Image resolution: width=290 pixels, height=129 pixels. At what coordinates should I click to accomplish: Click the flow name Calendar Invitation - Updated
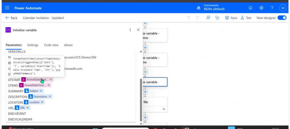43,18
